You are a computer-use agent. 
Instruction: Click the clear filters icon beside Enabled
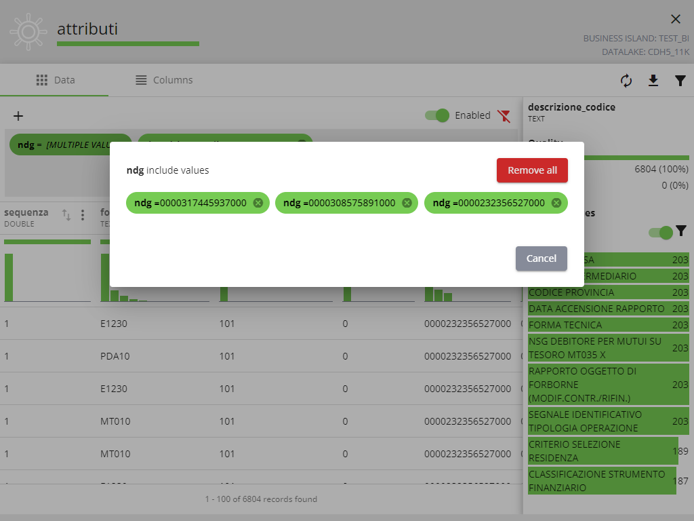[x=504, y=116]
